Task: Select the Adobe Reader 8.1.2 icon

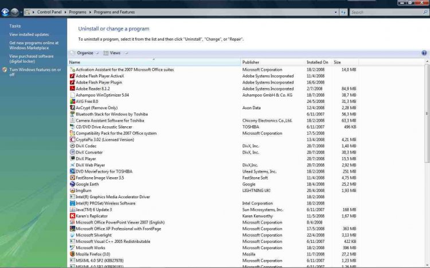Action: click(x=72, y=89)
